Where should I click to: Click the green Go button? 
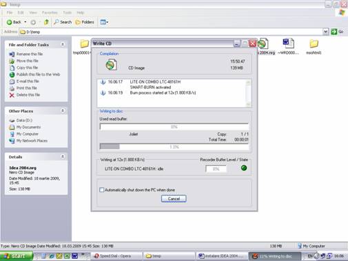tap(337, 32)
